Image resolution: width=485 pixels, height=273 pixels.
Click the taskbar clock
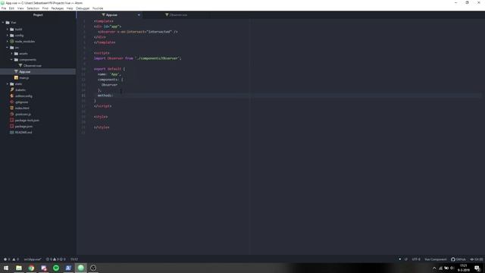463,268
